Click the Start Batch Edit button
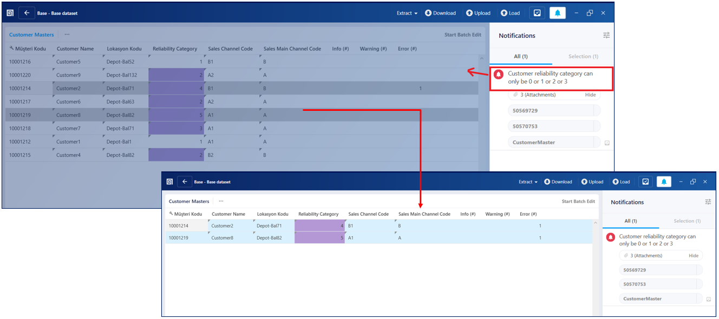 click(463, 34)
